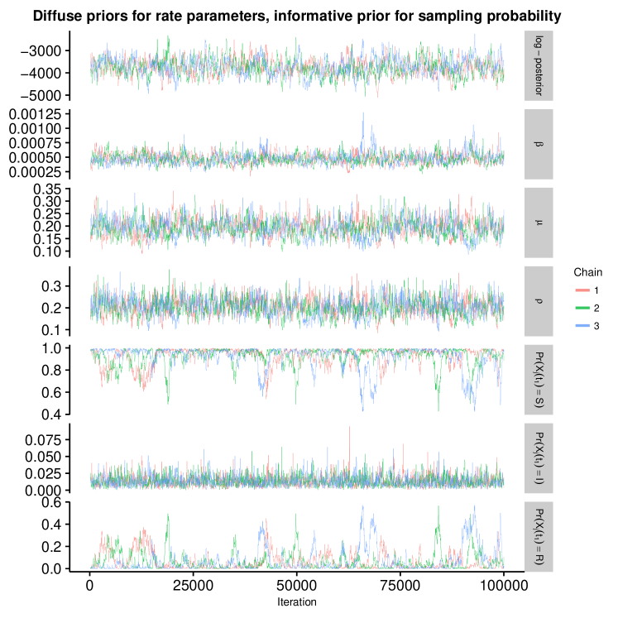This screenshot has height=618, width=618.
Task: Click y-axis label 0.075 in Pr(I) panel
Action: (43, 440)
